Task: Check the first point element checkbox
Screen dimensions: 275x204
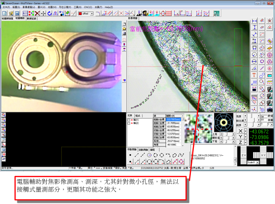Action: coord(129,120)
